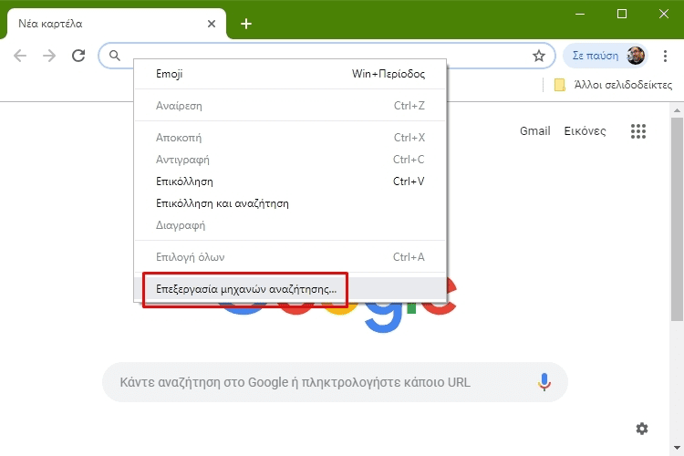Choose Επεξεργασία μηχανών αναζήτησης… menu entry
The width and height of the screenshot is (684, 456).
pyautogui.click(x=290, y=289)
